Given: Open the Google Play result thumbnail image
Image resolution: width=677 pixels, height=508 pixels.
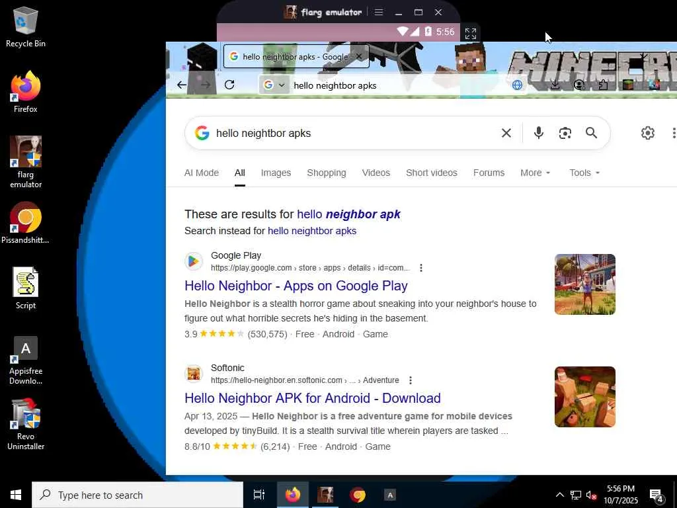Looking at the screenshot, I should click(x=585, y=284).
